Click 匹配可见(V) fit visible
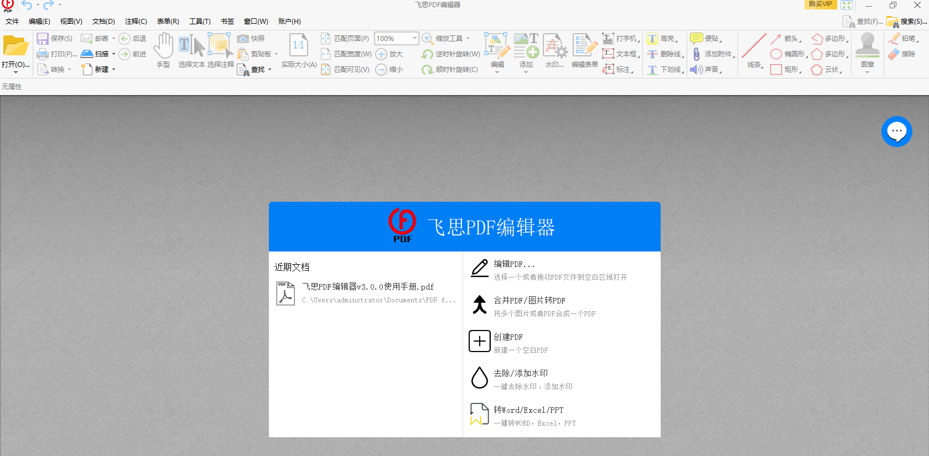The height and width of the screenshot is (456, 929). pos(345,70)
